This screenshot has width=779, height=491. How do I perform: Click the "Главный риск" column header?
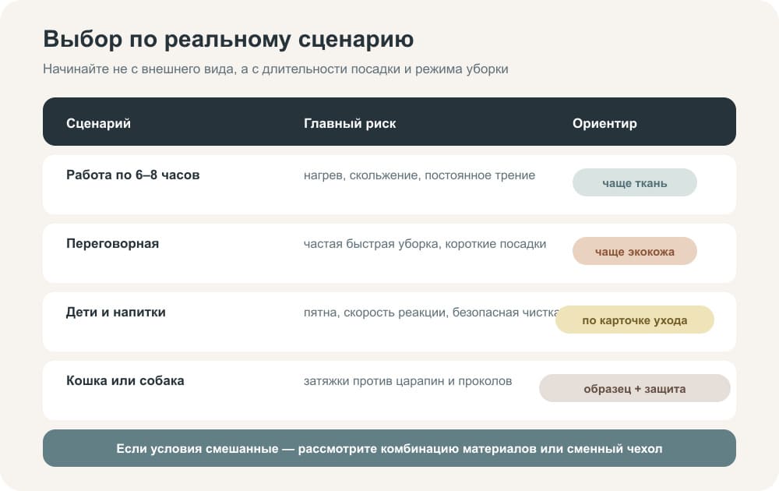[x=350, y=123]
